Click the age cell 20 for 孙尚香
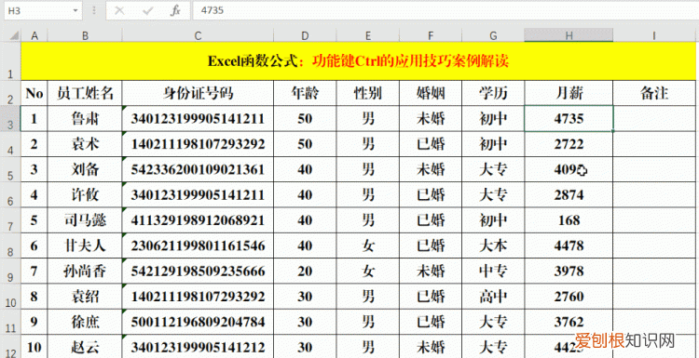Image resolution: width=699 pixels, height=358 pixels. [305, 271]
